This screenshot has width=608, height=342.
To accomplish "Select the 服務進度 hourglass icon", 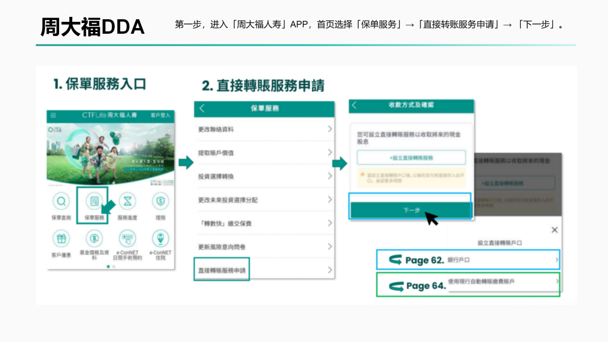I will 127,201.
